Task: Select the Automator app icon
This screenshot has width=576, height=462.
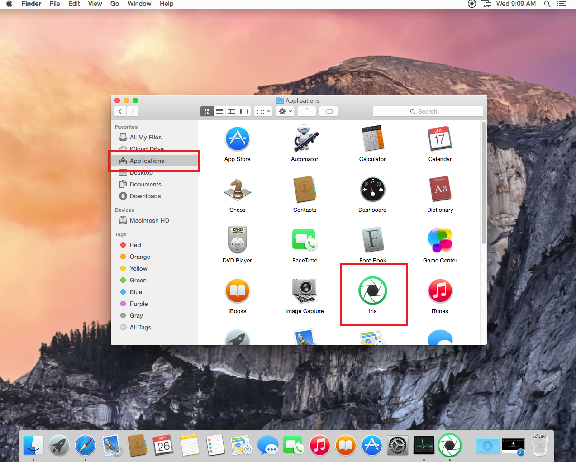Action: point(305,138)
